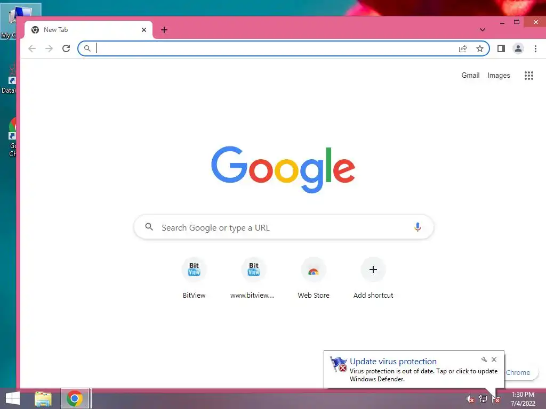The image size is (546, 409).
Task: Click the magnifier icon in the address bar
Action: [87, 48]
